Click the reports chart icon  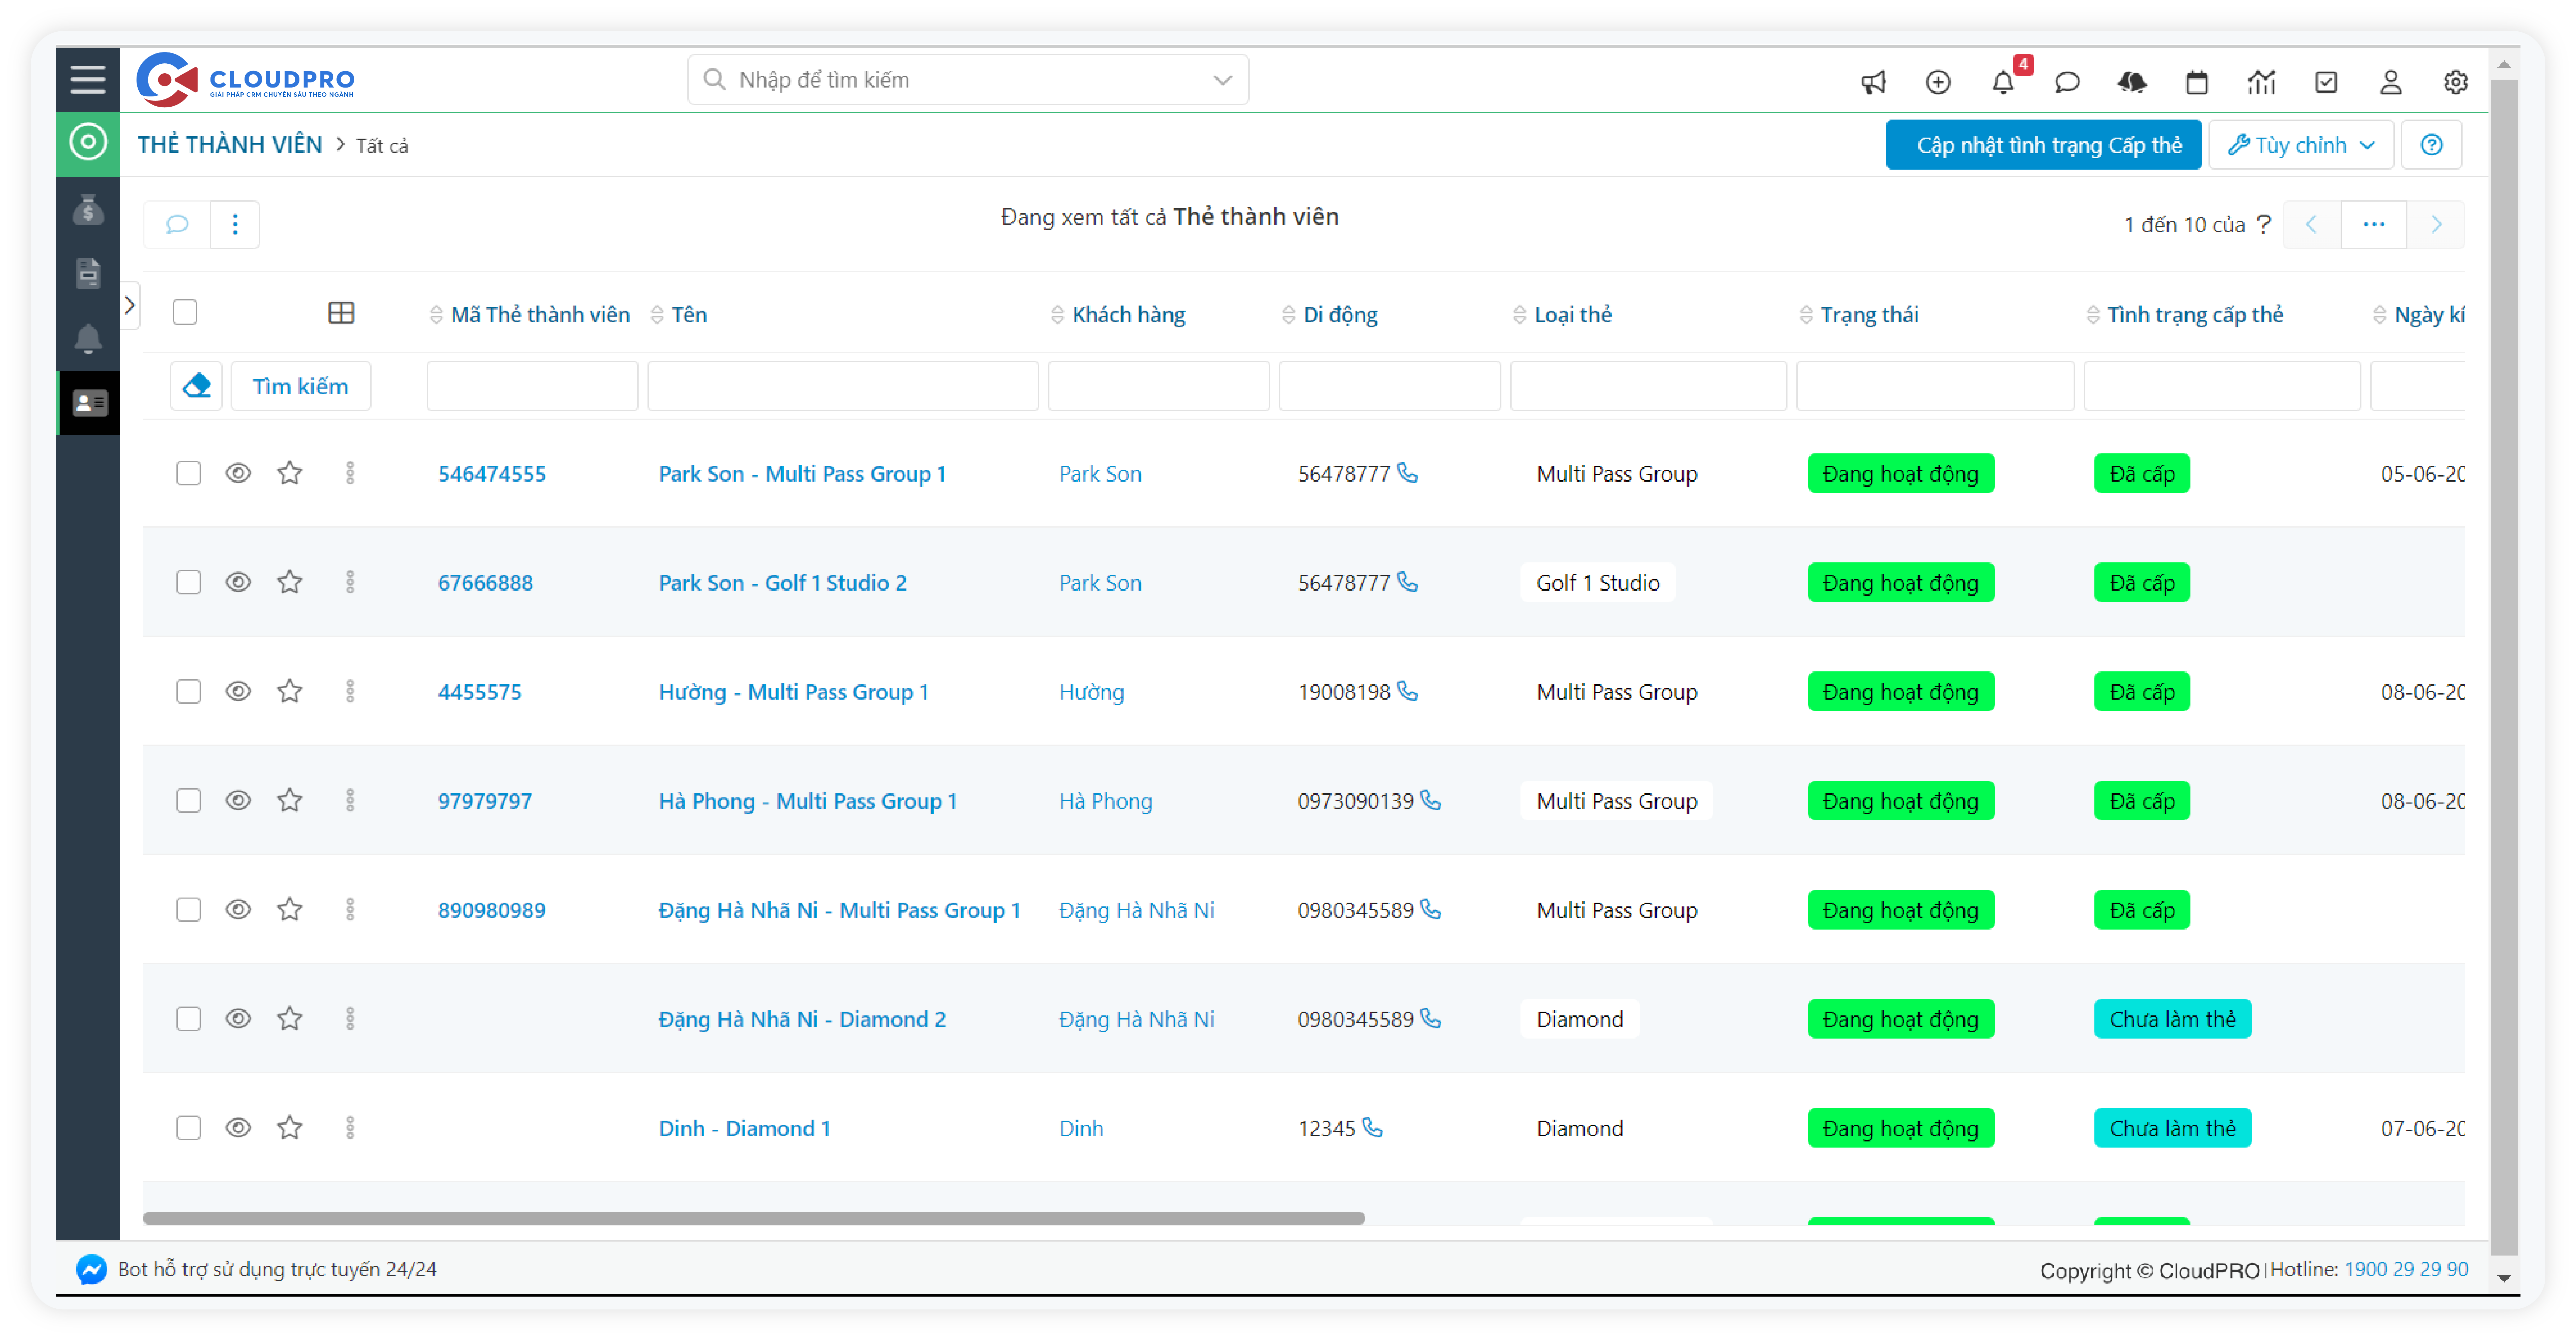point(2261,82)
